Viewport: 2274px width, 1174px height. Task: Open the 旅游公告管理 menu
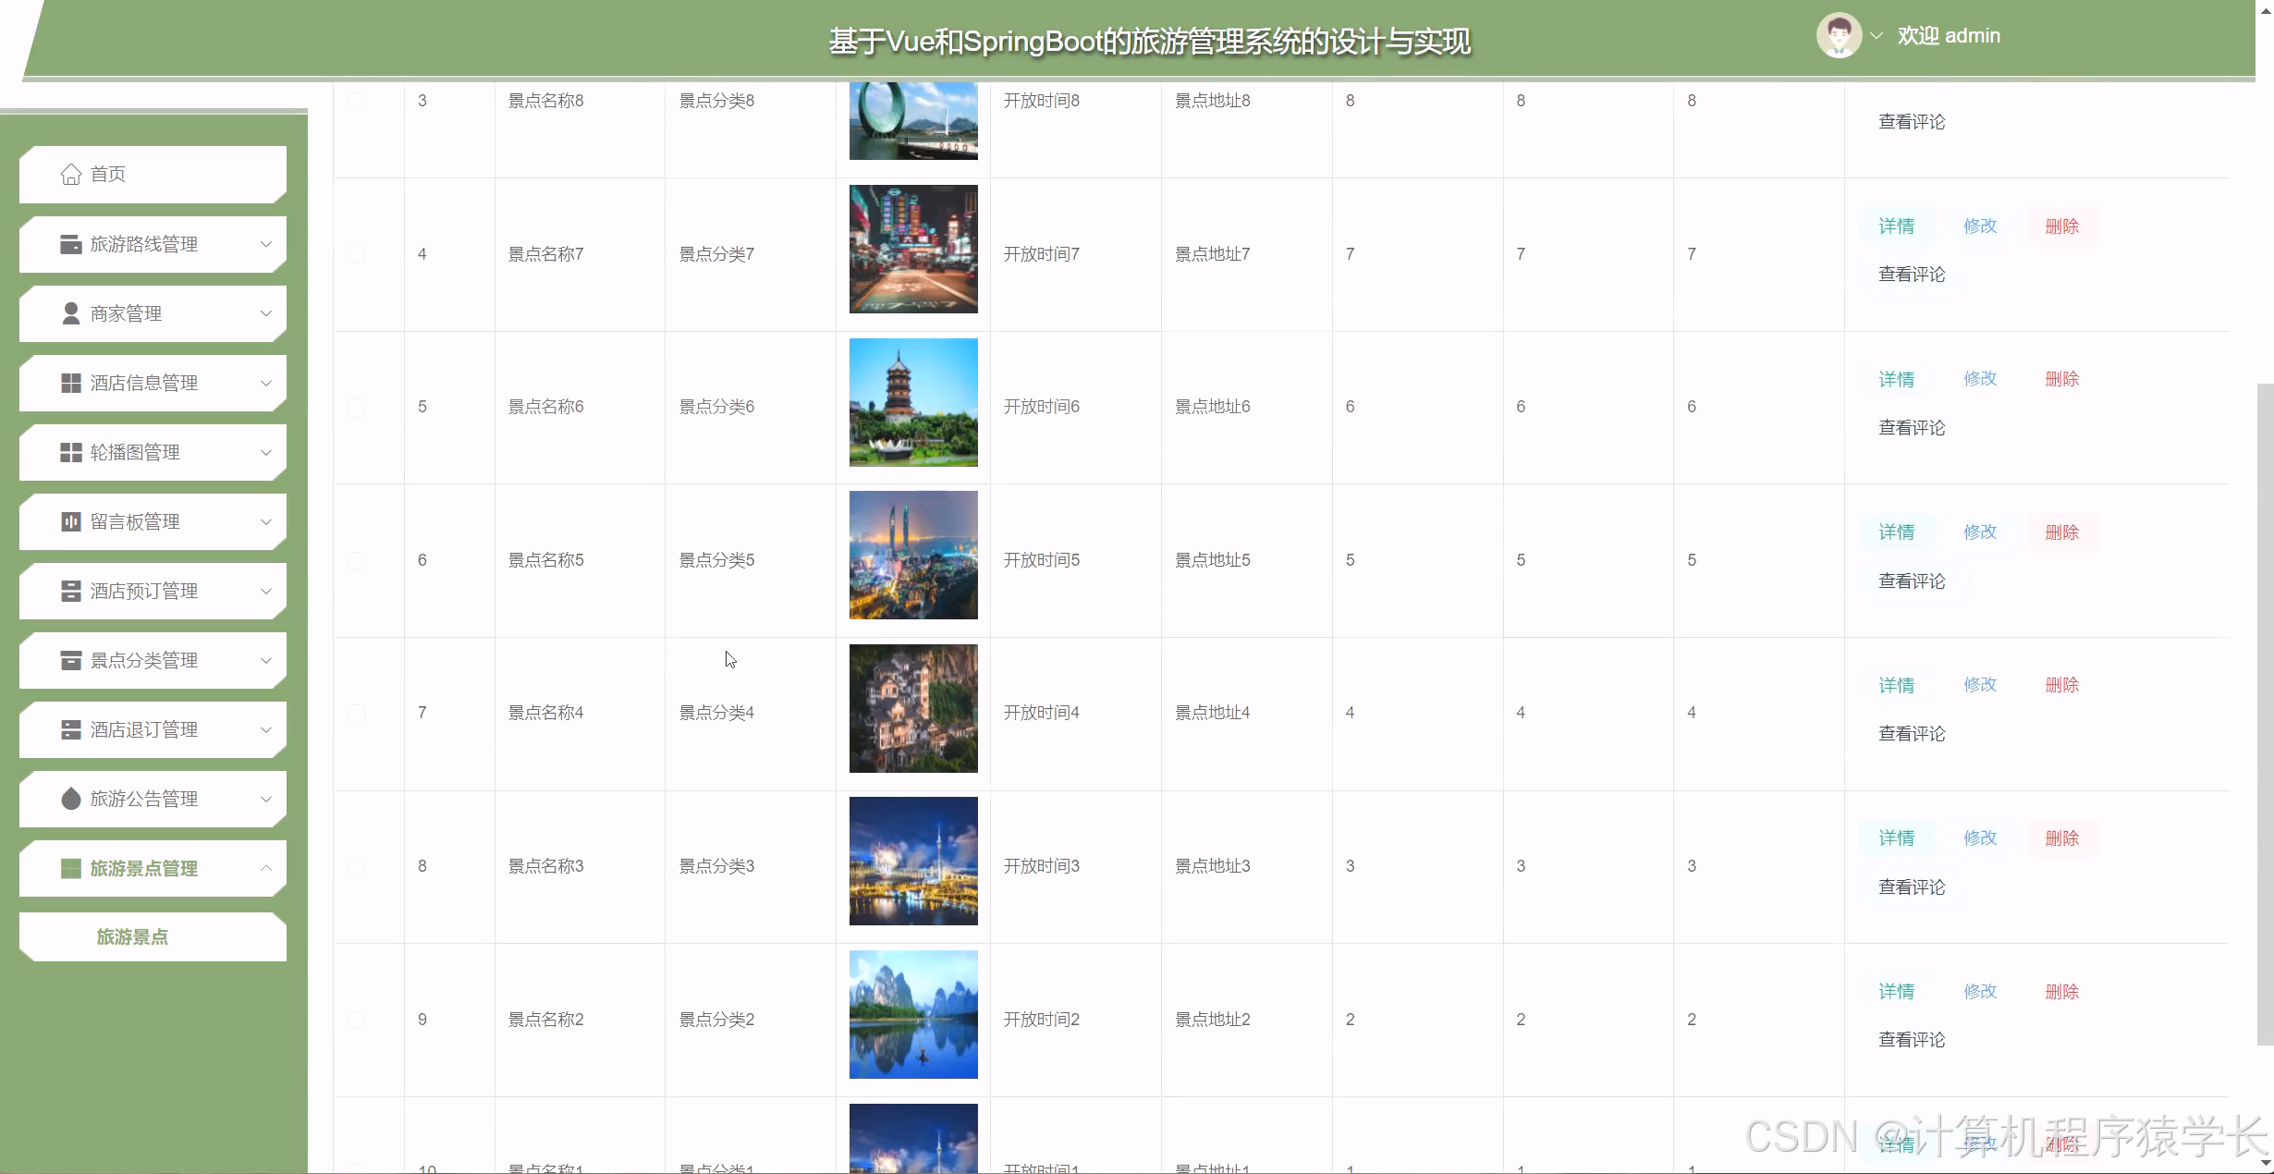tap(153, 799)
